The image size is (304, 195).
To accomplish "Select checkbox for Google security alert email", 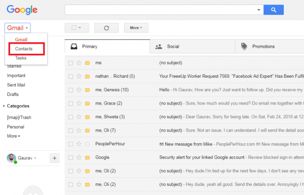I will click(70, 157).
